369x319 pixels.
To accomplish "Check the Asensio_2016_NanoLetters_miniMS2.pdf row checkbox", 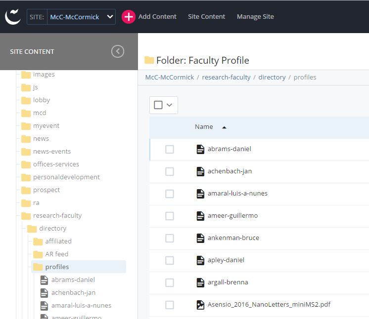I will point(170,305).
